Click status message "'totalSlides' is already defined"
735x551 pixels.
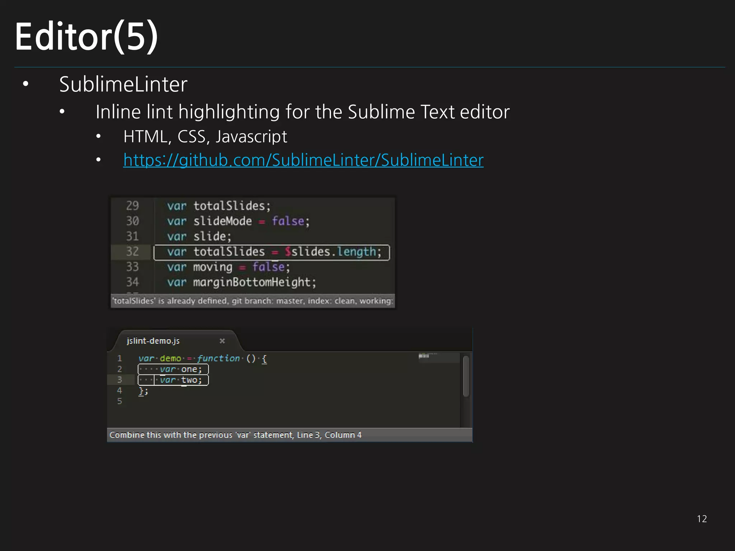pos(170,301)
